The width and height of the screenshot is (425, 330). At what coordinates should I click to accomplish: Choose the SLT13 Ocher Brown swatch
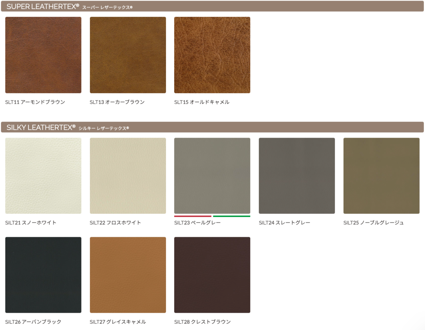127,55
